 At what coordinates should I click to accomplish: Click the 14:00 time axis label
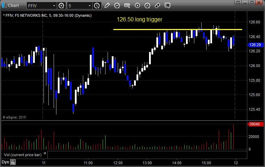tap(177, 163)
